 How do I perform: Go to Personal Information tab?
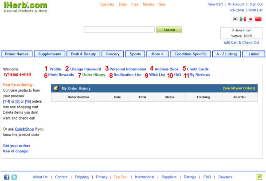point(128,69)
